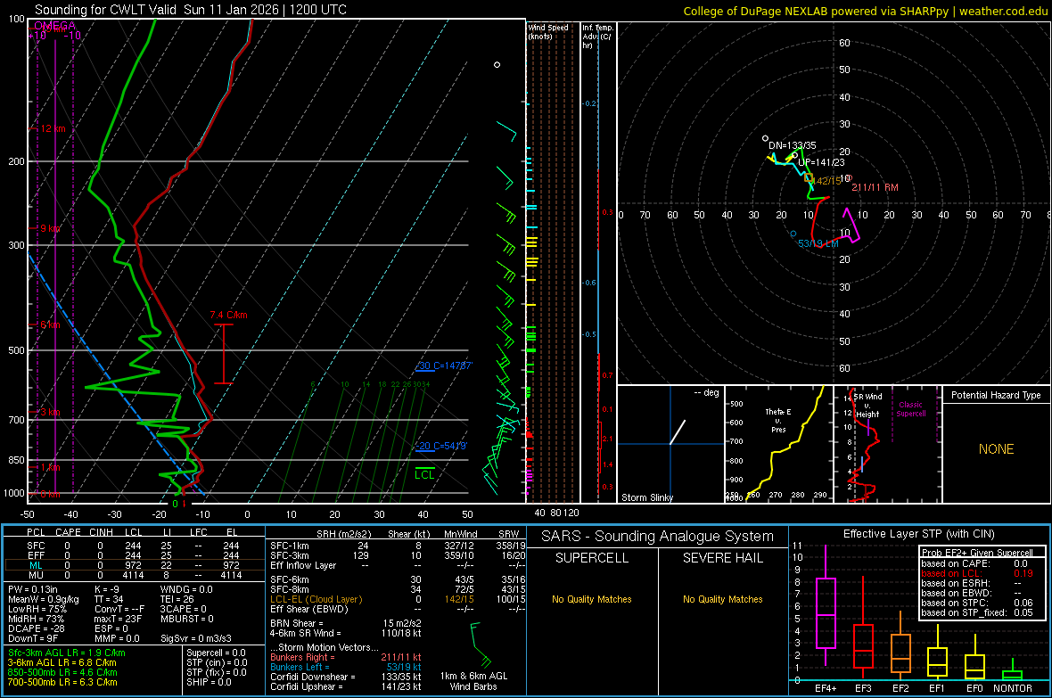Click the CAPE column header
Image resolution: width=1052 pixels, height=698 pixels.
tap(68, 532)
